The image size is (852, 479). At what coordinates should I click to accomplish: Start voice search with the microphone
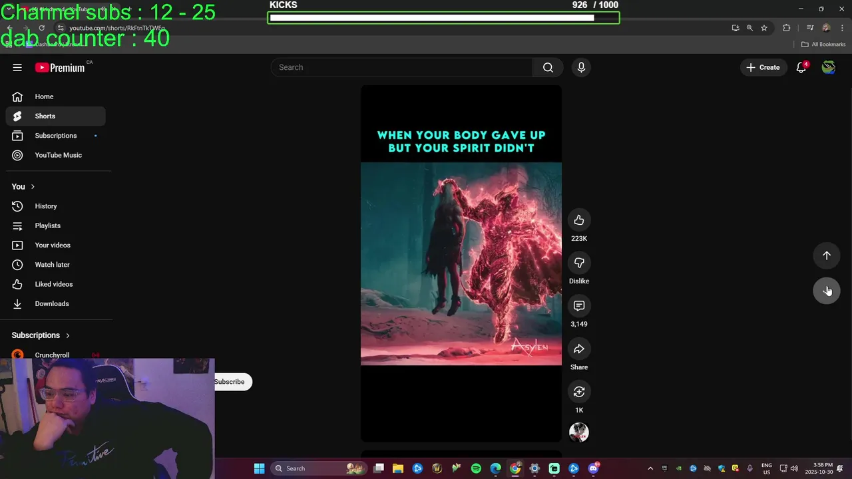click(581, 67)
